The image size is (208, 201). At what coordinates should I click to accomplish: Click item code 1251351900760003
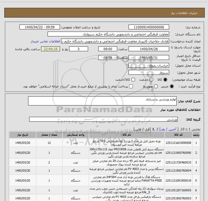pos(178,198)
